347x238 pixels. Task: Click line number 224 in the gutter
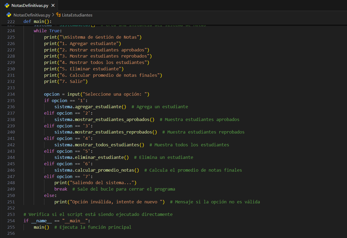pos(11,31)
